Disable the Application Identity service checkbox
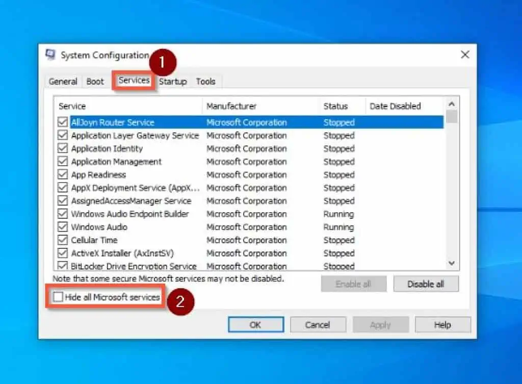Viewport: 522px width, 384px height. pos(63,148)
